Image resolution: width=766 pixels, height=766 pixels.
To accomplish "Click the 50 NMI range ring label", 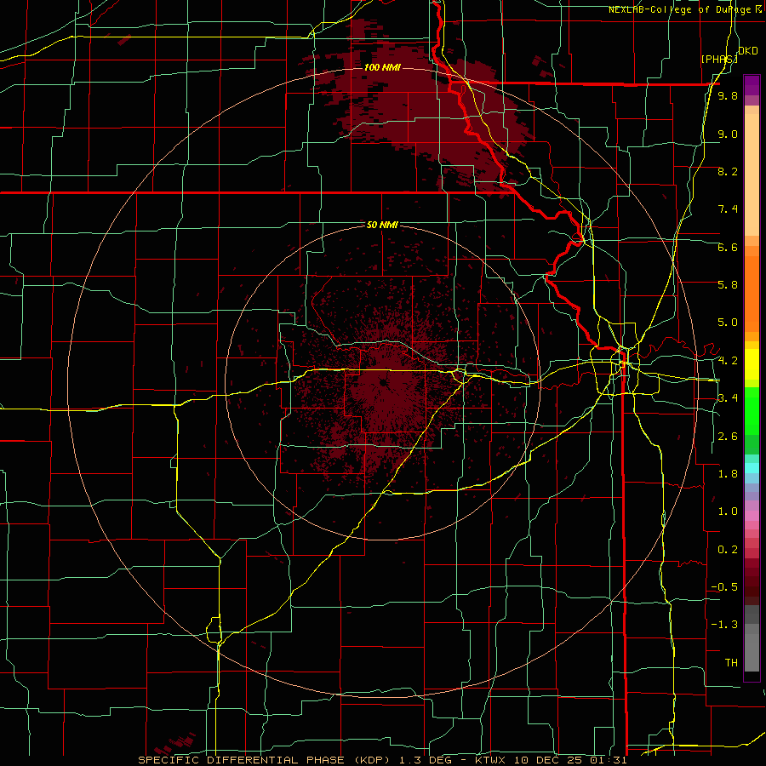I will [382, 225].
